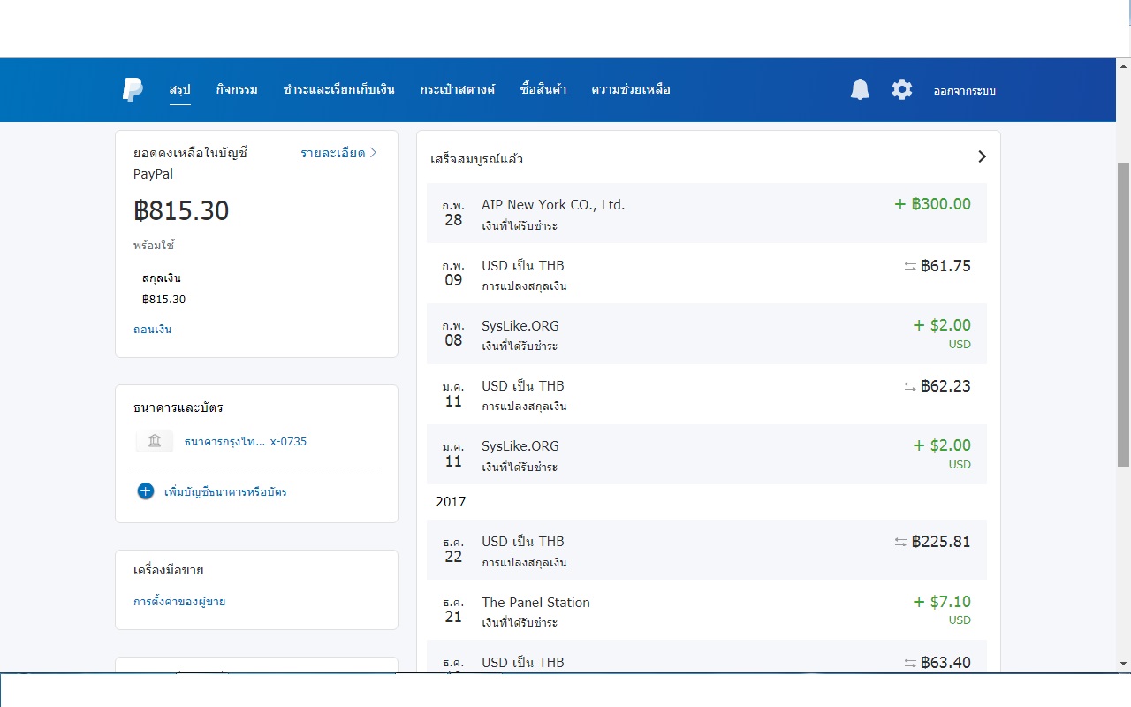Open The Panel Station transaction

tap(707, 609)
